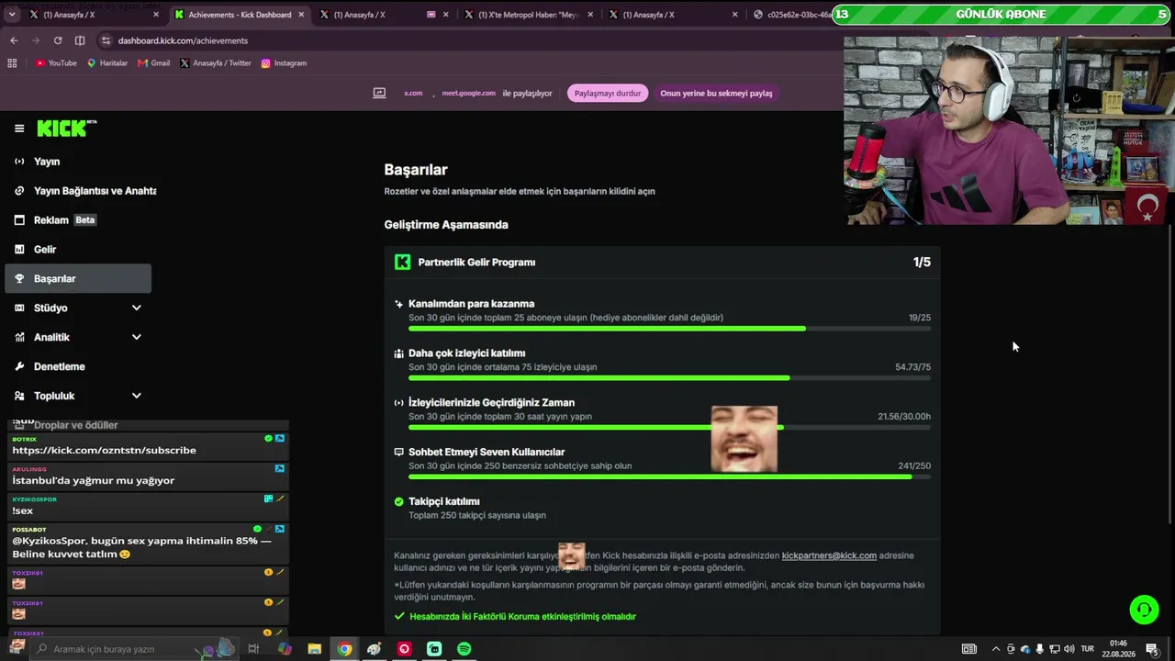Open File Explorer from the taskbar
1175x661 pixels.
point(314,649)
